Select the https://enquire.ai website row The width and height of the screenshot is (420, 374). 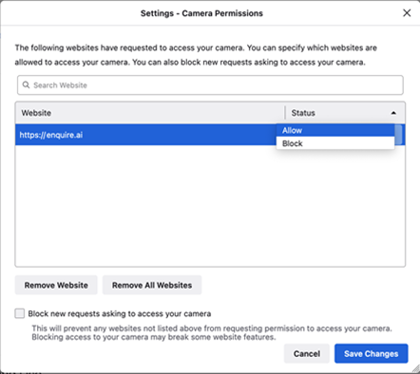[x=145, y=135]
